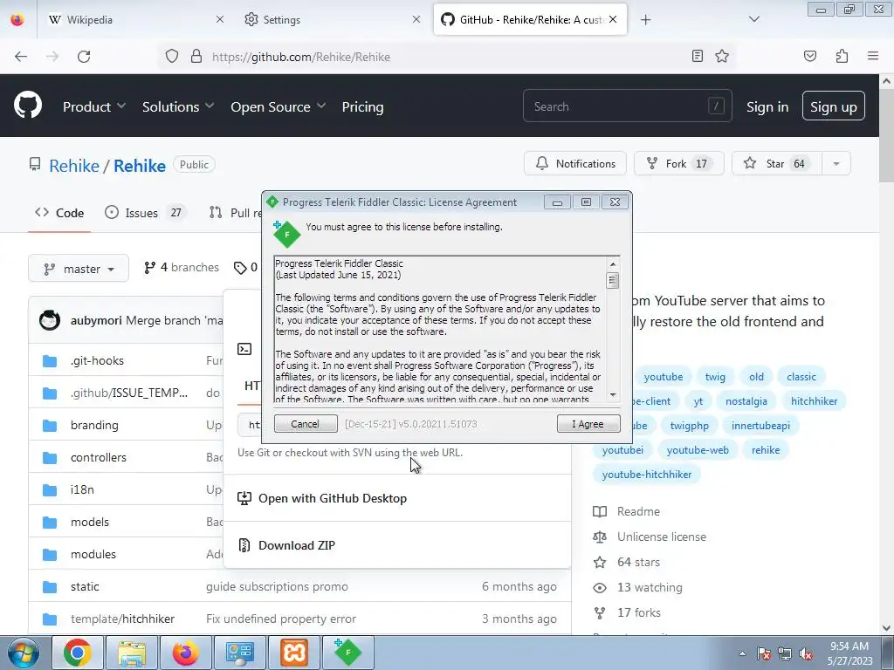Open the Code repository tab

pos(59,213)
